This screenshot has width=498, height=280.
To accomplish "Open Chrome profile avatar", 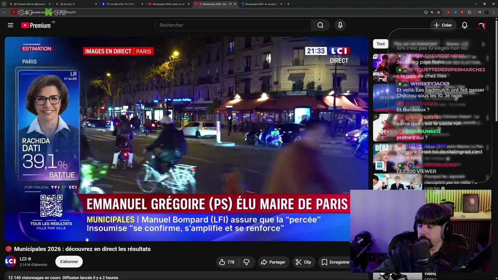I will (x=486, y=12).
